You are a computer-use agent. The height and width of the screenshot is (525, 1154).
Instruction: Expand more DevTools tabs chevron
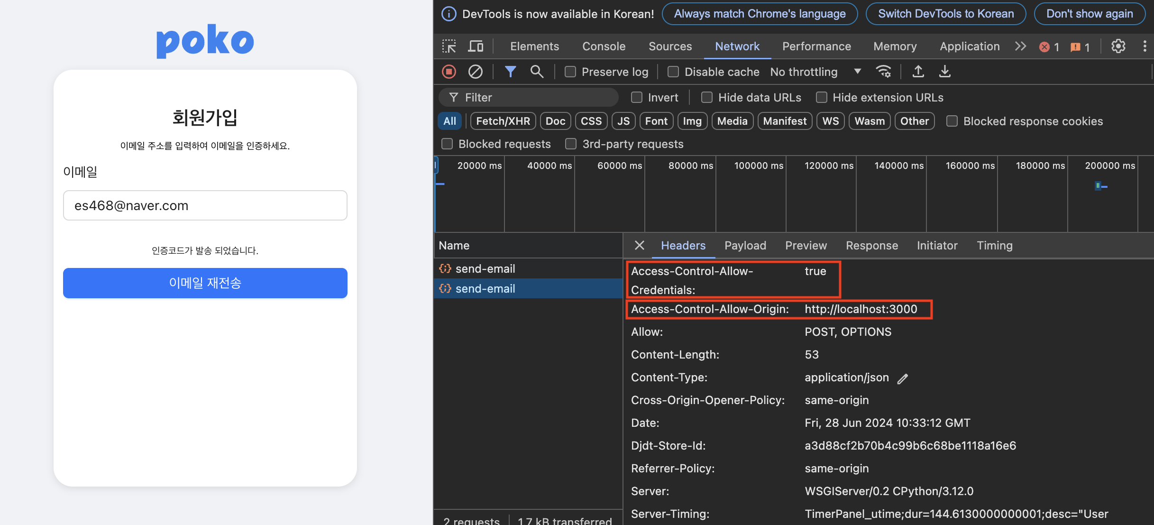click(x=1020, y=46)
